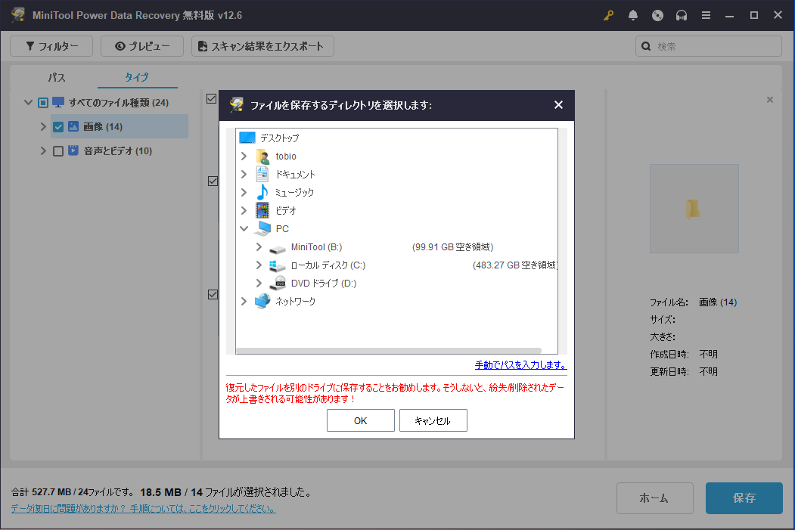Check the 音声とビデオ (10) checkbox
This screenshot has height=530, width=795.
click(58, 151)
